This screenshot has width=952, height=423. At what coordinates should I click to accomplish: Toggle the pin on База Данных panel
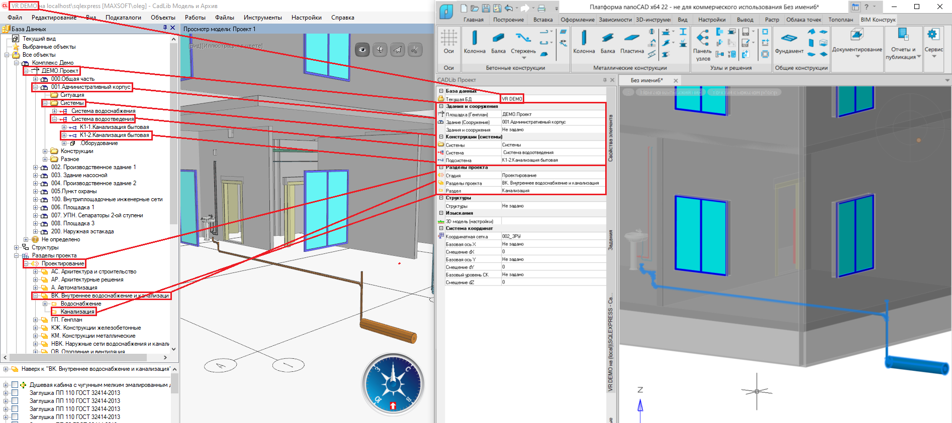(x=165, y=28)
